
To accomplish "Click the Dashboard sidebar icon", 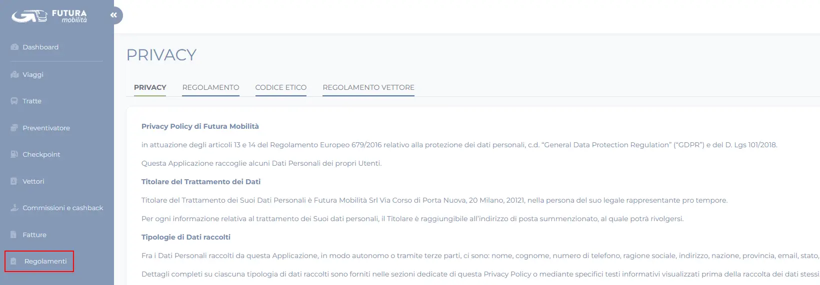I will click(x=14, y=47).
